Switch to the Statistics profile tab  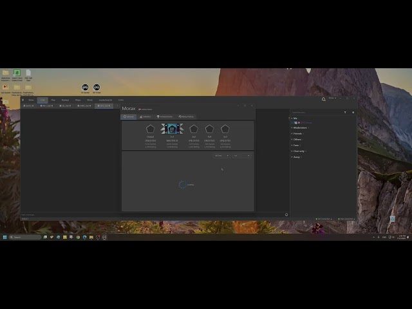pyautogui.click(x=145, y=117)
